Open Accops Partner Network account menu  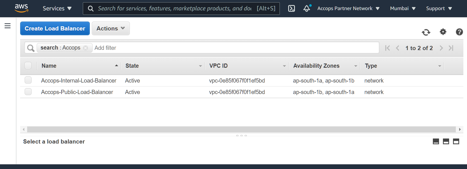(348, 8)
